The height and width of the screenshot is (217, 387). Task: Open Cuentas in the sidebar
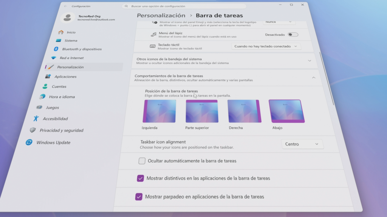(59, 86)
